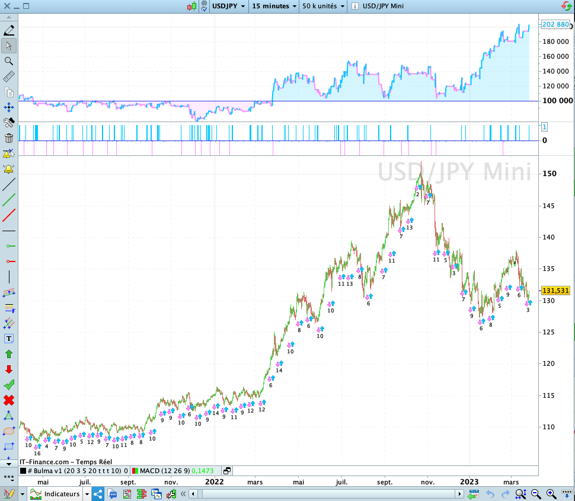Open the 50 k unités dropdown
Image resolution: width=575 pixels, height=501 pixels.
coord(323,7)
